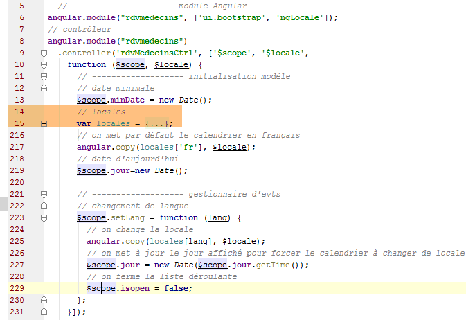Click fold marker beside 'changement de langue' comment
Image resolution: width=466 pixels, height=320 pixels.
[x=44, y=206]
